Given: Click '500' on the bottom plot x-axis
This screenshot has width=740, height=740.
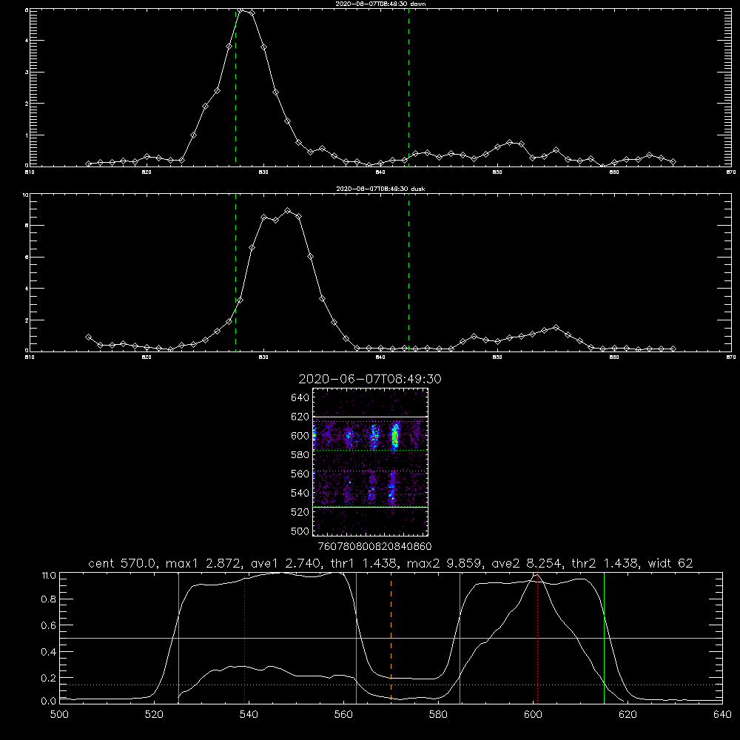Looking at the screenshot, I should (x=59, y=715).
